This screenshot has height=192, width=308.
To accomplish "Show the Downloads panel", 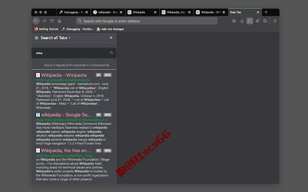I will 242,21.
